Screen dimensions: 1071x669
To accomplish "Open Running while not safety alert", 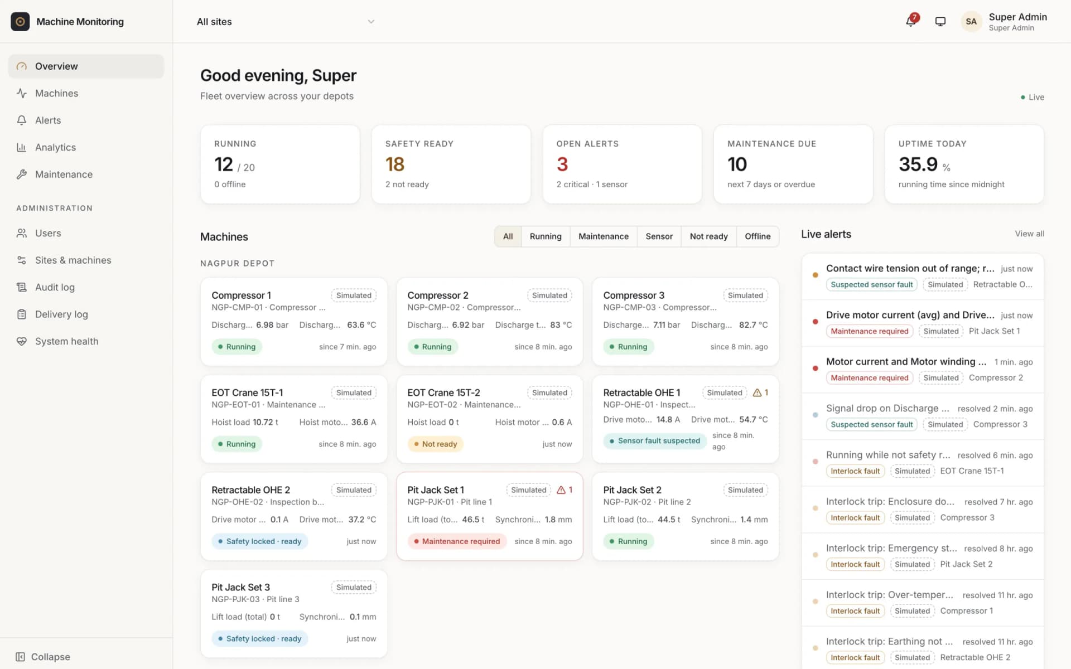I will (x=923, y=463).
